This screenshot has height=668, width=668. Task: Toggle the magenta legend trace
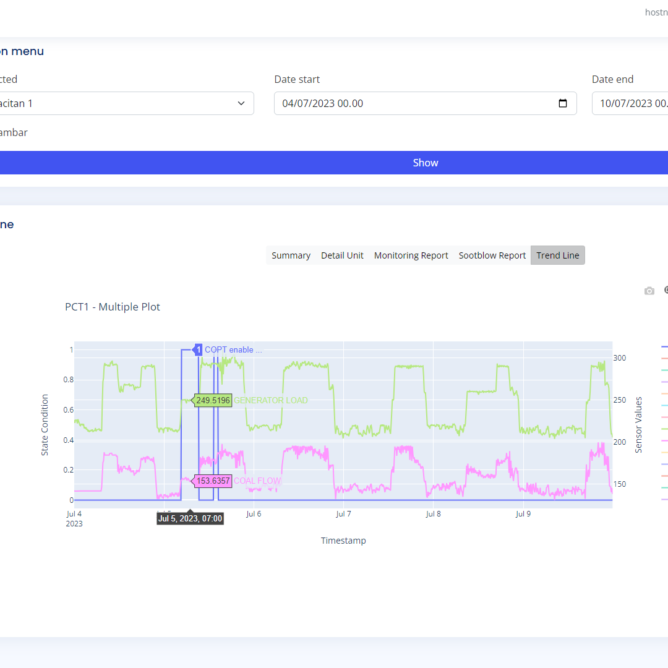[x=664, y=440]
